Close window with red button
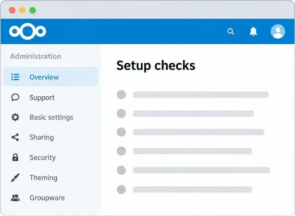Viewport: 295px width, 216px height. [x=12, y=10]
